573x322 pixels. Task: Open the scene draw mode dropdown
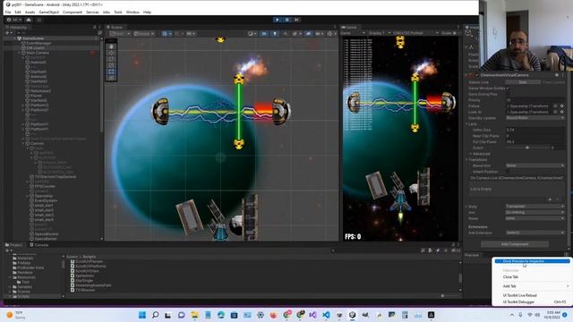[252, 34]
